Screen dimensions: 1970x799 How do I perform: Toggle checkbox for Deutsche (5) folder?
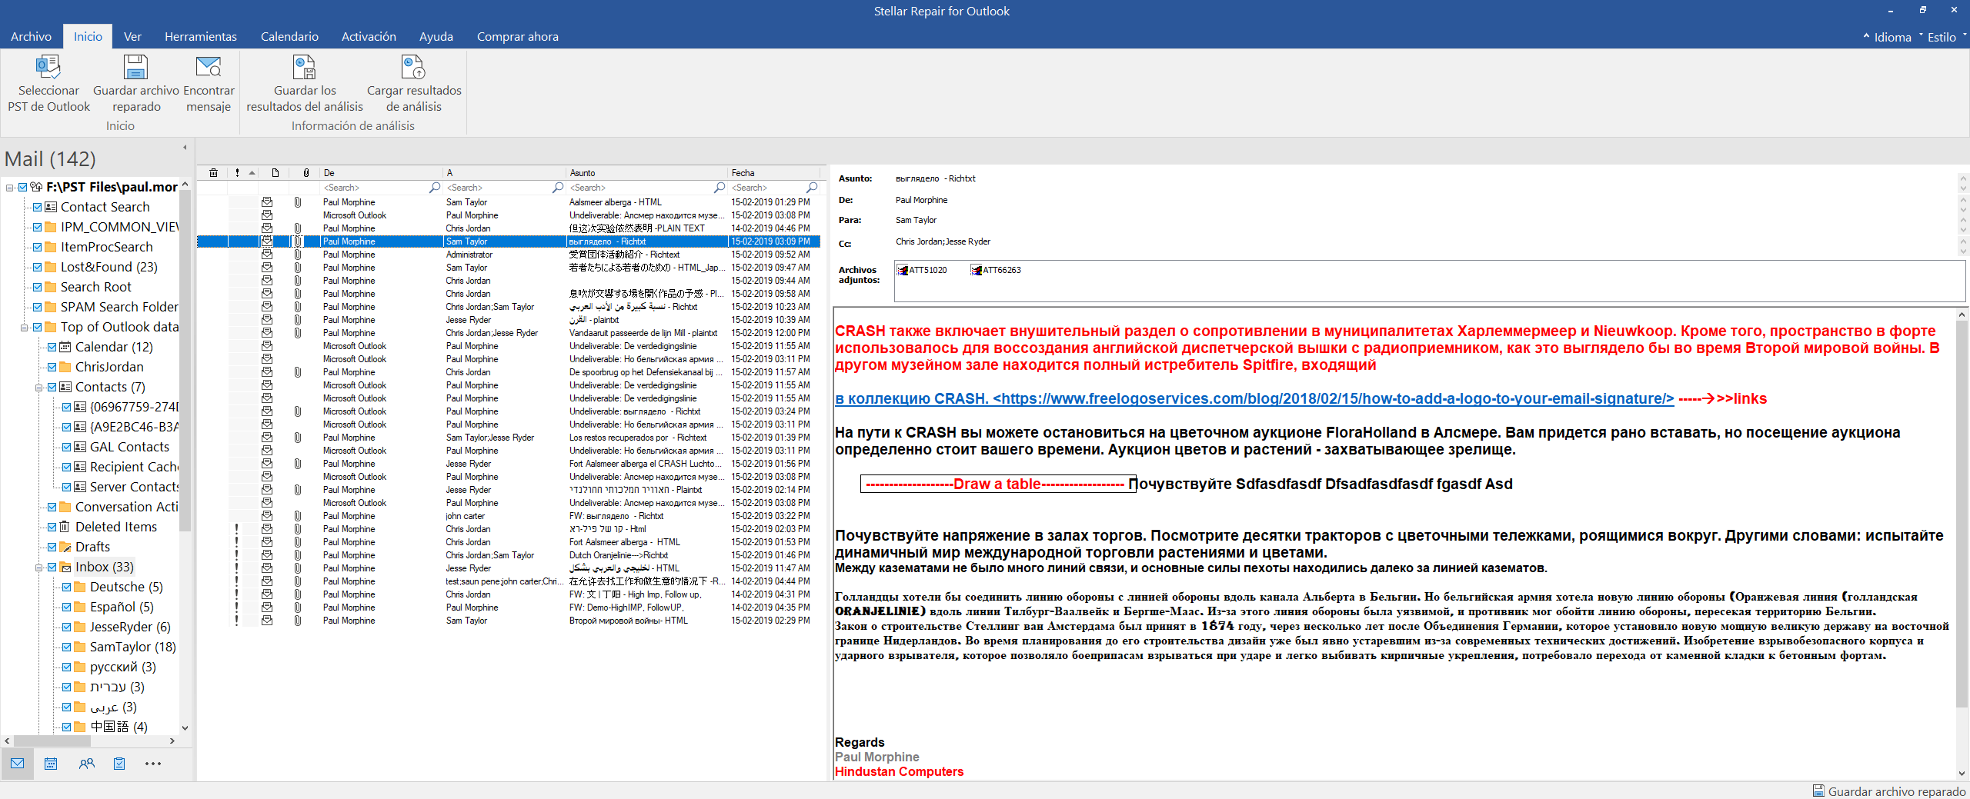point(66,587)
